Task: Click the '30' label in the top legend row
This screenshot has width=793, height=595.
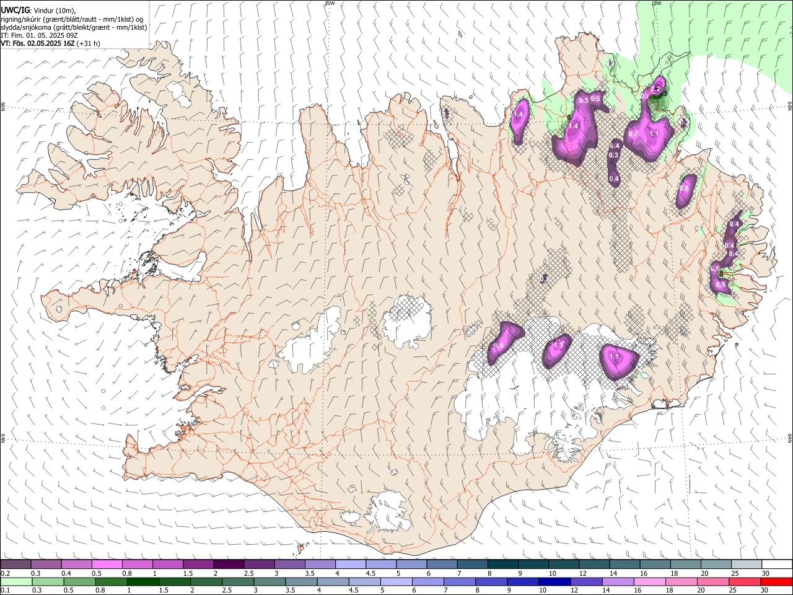Action: pos(765,573)
